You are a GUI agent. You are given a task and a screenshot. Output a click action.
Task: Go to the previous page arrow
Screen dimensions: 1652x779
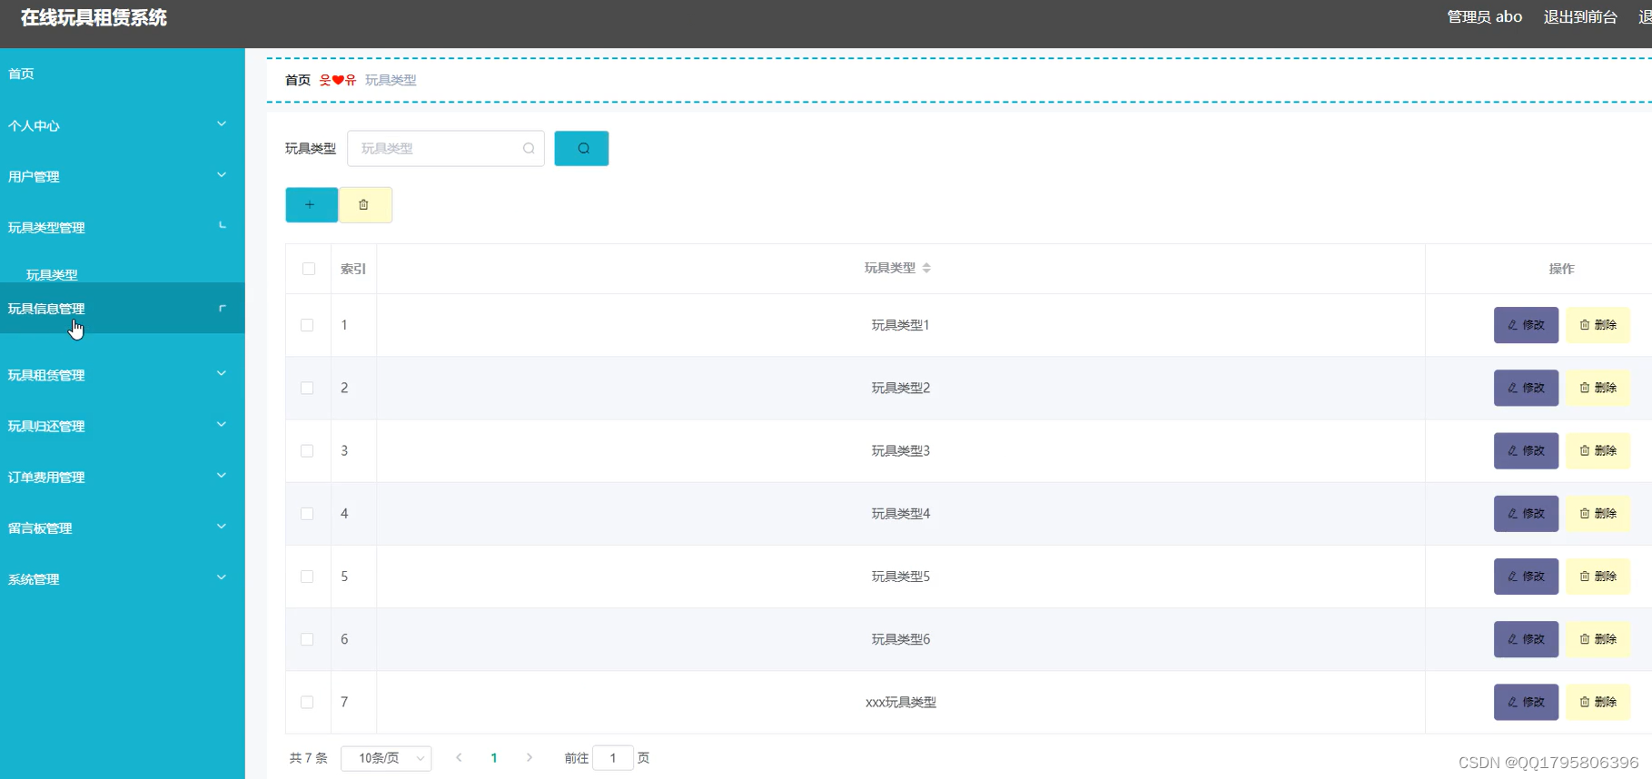pyautogui.click(x=459, y=757)
